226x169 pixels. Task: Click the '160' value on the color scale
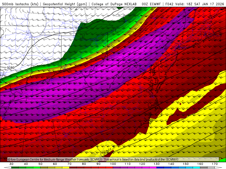coord(200,164)
